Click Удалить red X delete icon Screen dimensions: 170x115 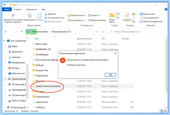coord(89,16)
